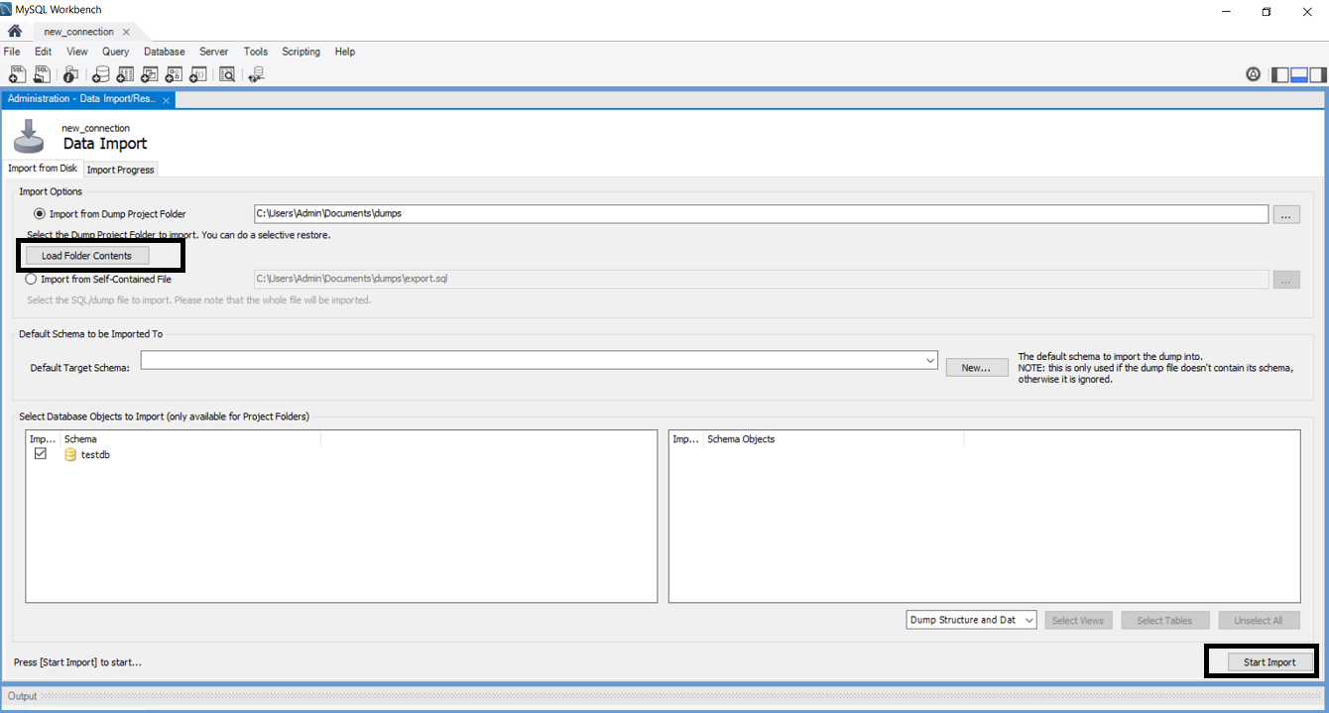Toggle the right sidebar panel icon
Viewport: 1329px width, 713px height.
pyautogui.click(x=1317, y=74)
